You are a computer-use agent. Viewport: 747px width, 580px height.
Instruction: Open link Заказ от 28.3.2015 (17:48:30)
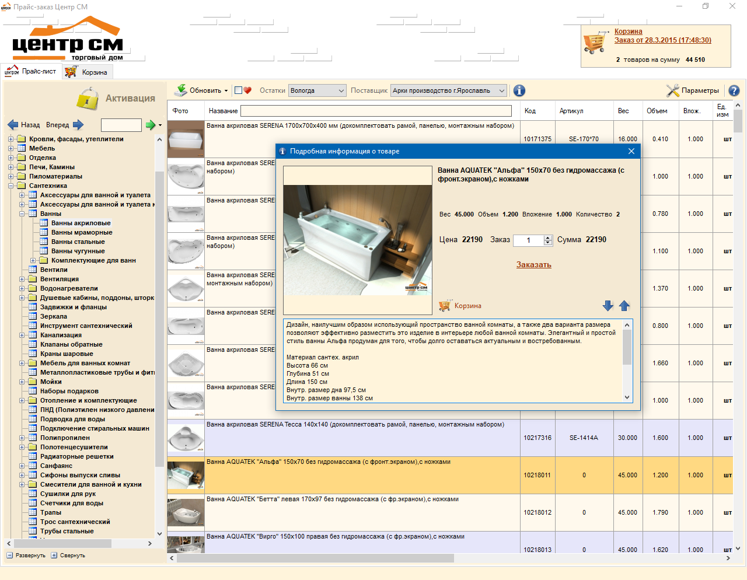click(662, 40)
